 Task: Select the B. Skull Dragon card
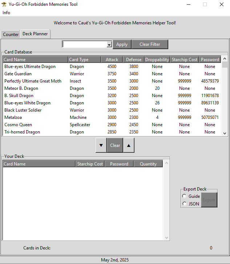coord(112,96)
